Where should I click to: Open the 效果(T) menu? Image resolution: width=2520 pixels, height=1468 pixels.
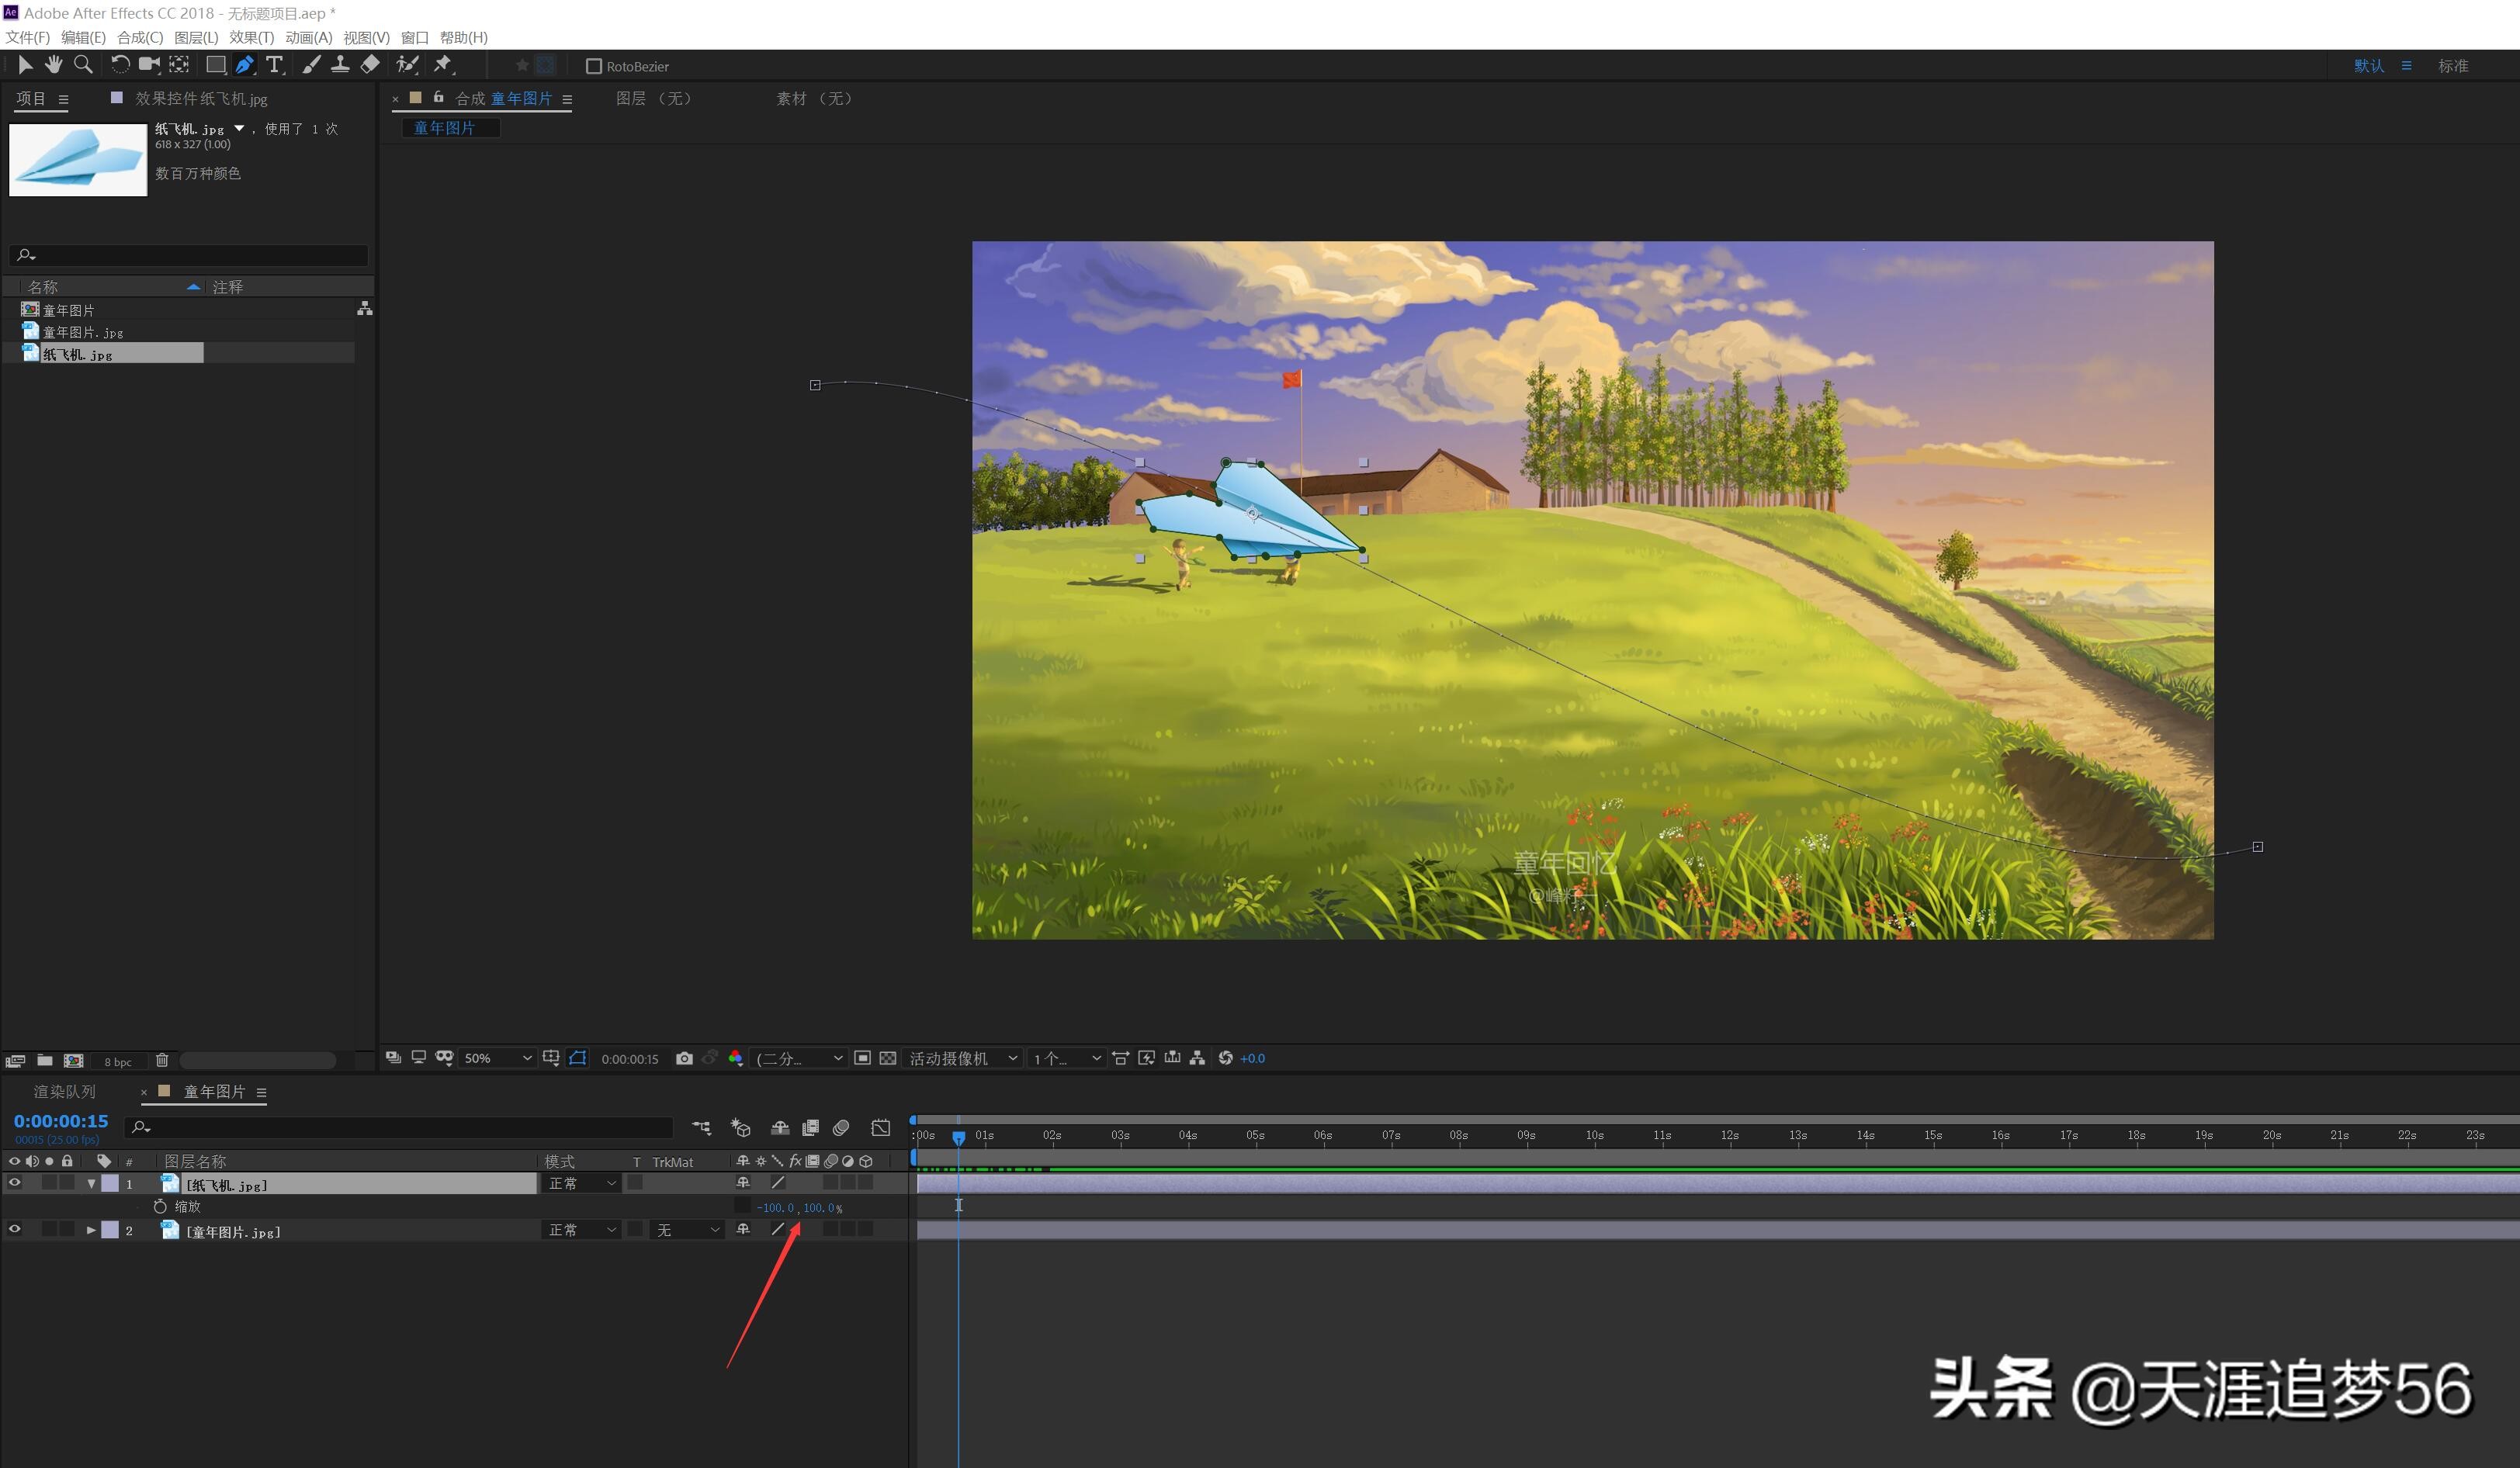coord(251,37)
